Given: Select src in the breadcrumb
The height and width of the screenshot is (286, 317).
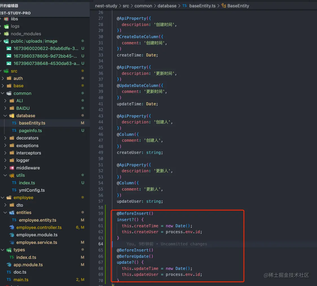Looking at the screenshot, I should (126, 6).
